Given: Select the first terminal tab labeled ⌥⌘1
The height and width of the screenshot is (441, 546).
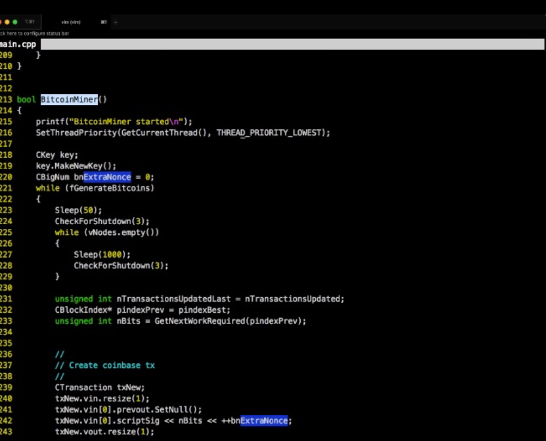Looking at the screenshot, I should (x=30, y=22).
